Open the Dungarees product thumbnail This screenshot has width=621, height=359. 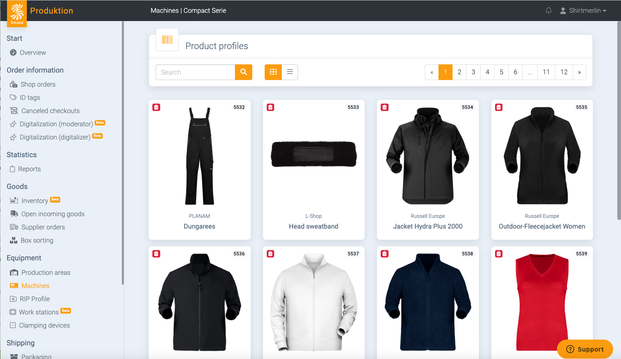click(200, 156)
